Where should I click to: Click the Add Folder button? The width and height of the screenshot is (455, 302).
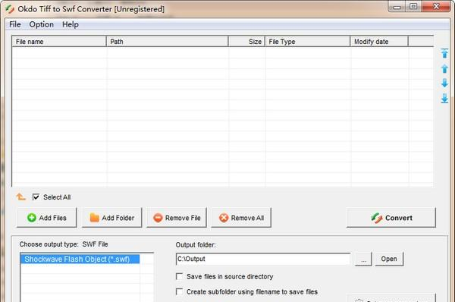[x=111, y=218]
